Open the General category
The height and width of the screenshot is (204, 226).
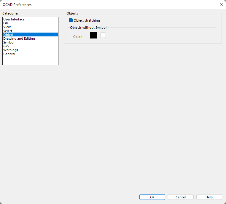tap(31, 54)
